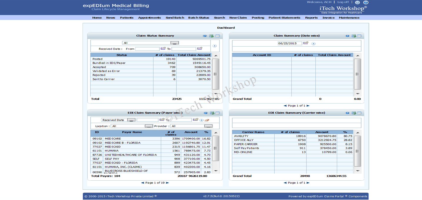Open the Batch Status menu

pos(199,18)
